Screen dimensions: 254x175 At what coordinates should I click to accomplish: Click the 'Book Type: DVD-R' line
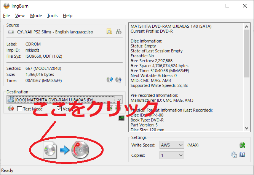click(x=147, y=120)
